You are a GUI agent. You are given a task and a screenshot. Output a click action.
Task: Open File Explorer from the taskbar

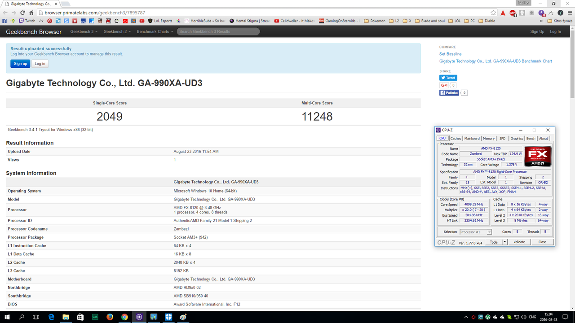point(66,317)
